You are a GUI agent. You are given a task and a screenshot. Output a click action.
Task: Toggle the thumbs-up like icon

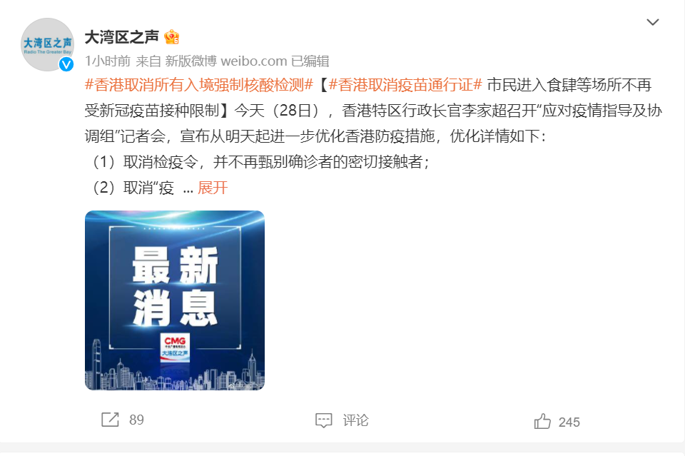pos(542,422)
